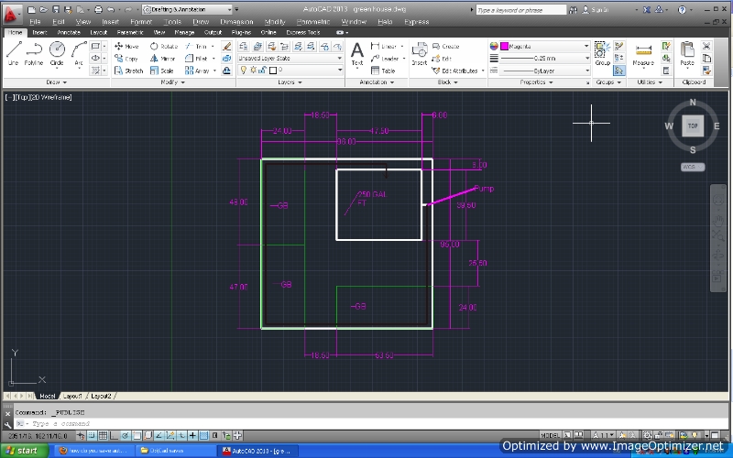Viewport: 733px width, 458px height.
Task: Select the ellipse draw tool
Action: pos(95,58)
